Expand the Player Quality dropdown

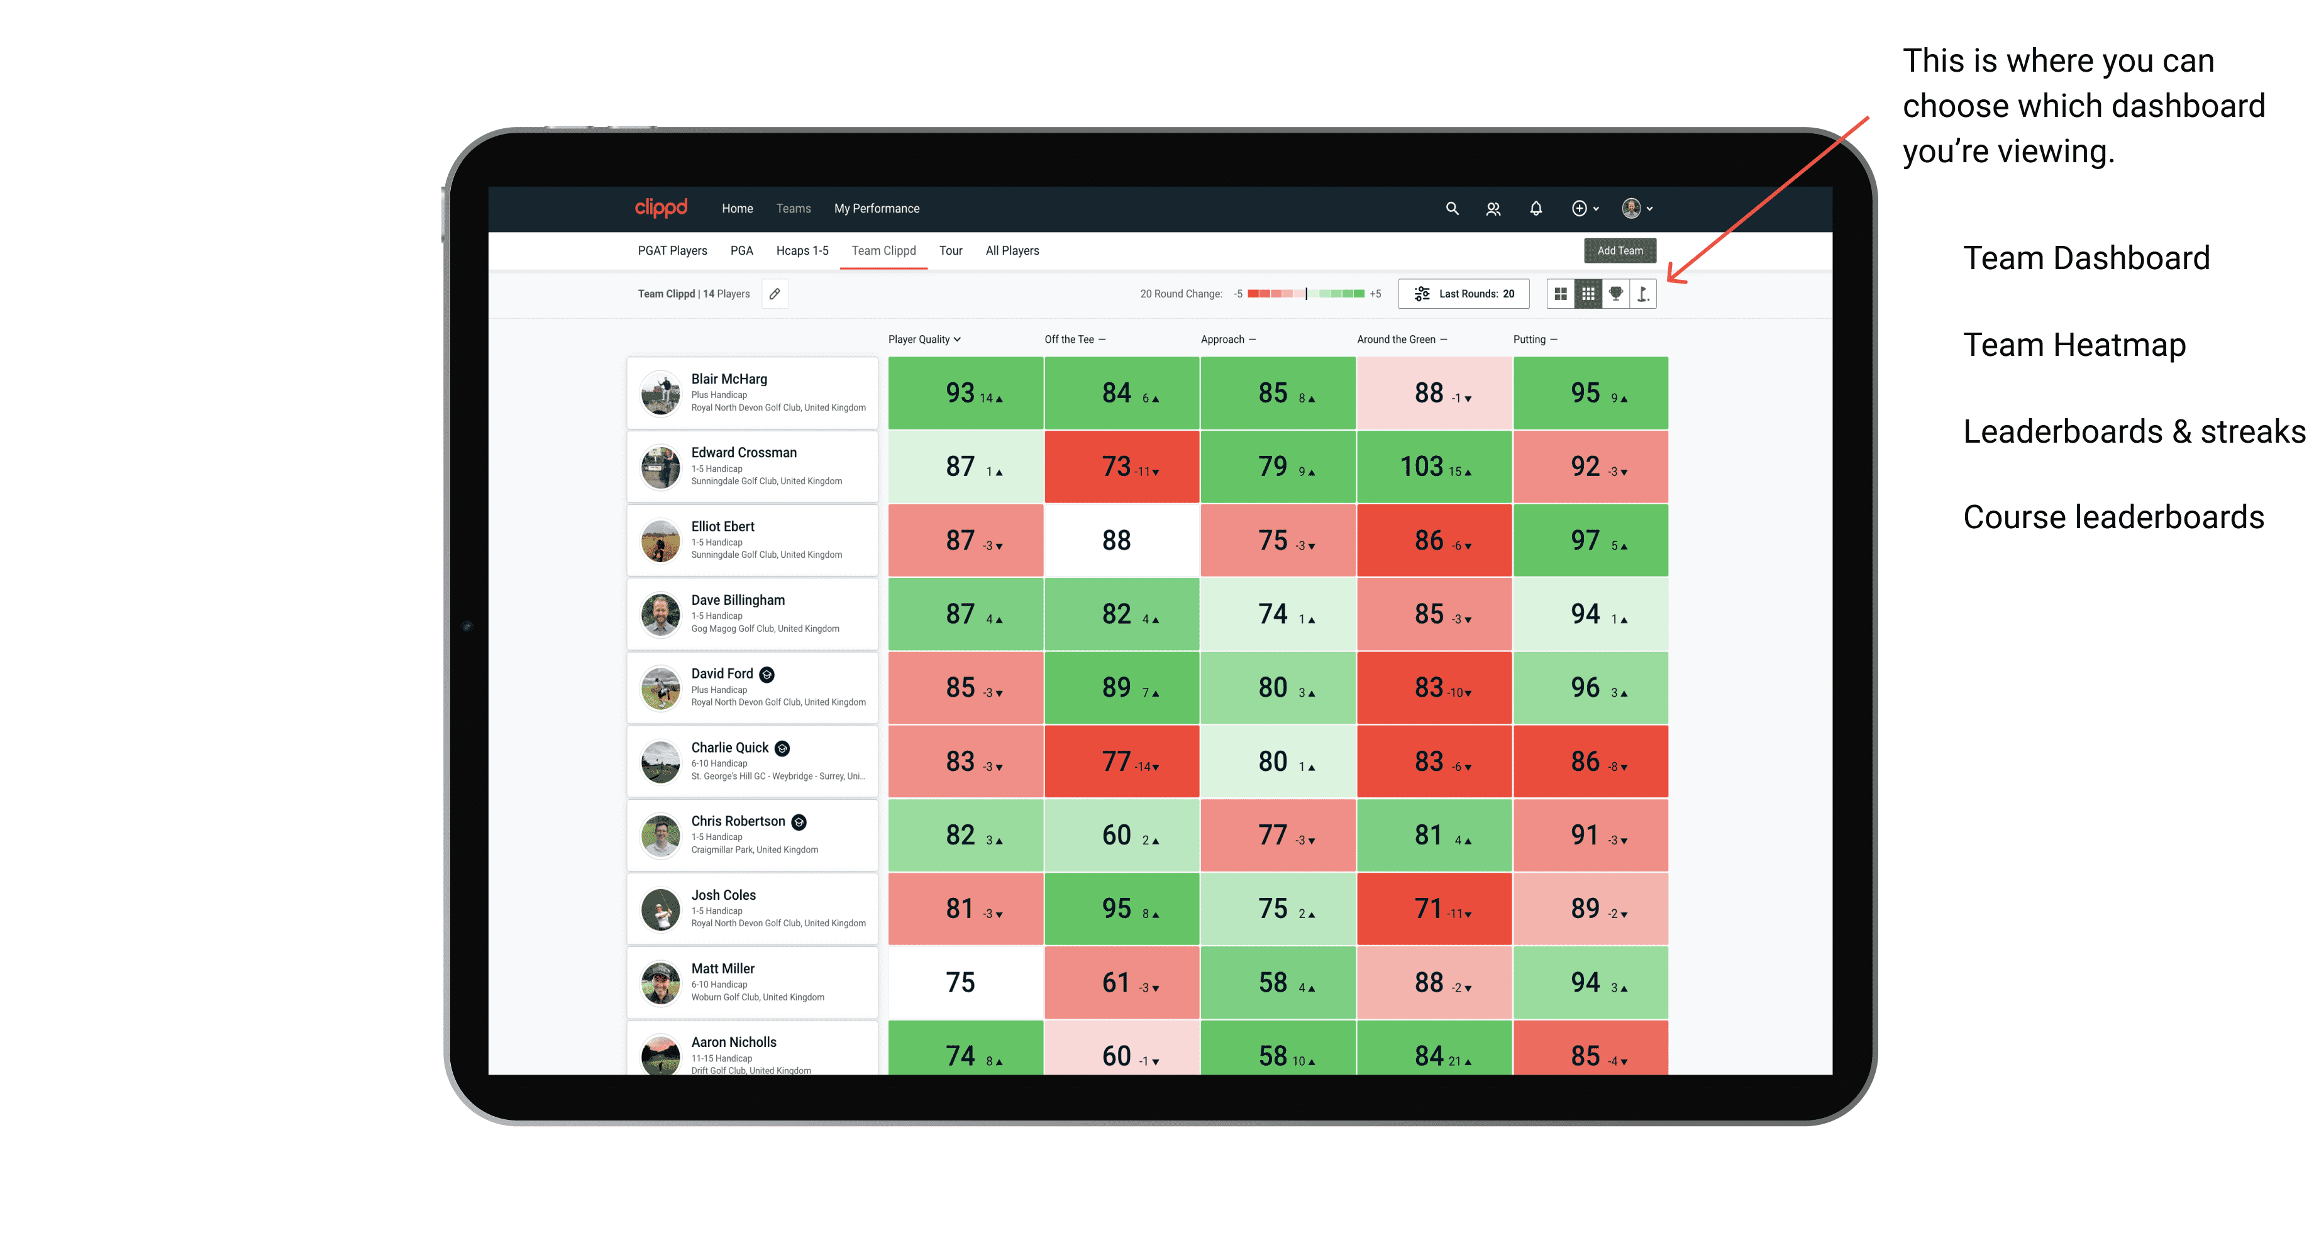click(x=926, y=339)
